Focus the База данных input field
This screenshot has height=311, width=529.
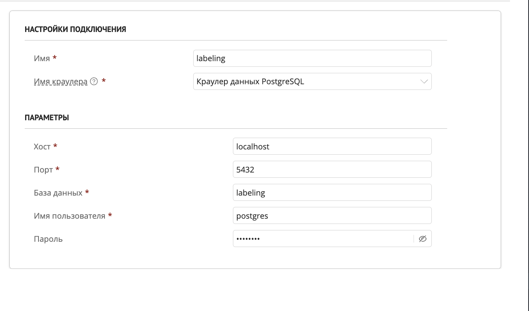point(332,193)
